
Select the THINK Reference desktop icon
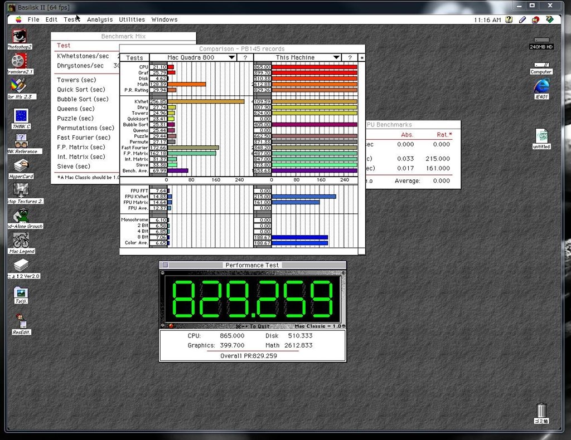coord(21,141)
